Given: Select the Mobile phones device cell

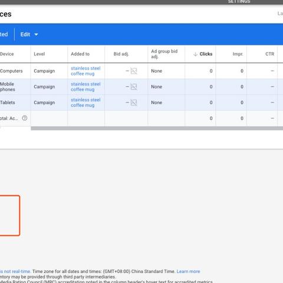Looking at the screenshot, I should tap(8, 87).
